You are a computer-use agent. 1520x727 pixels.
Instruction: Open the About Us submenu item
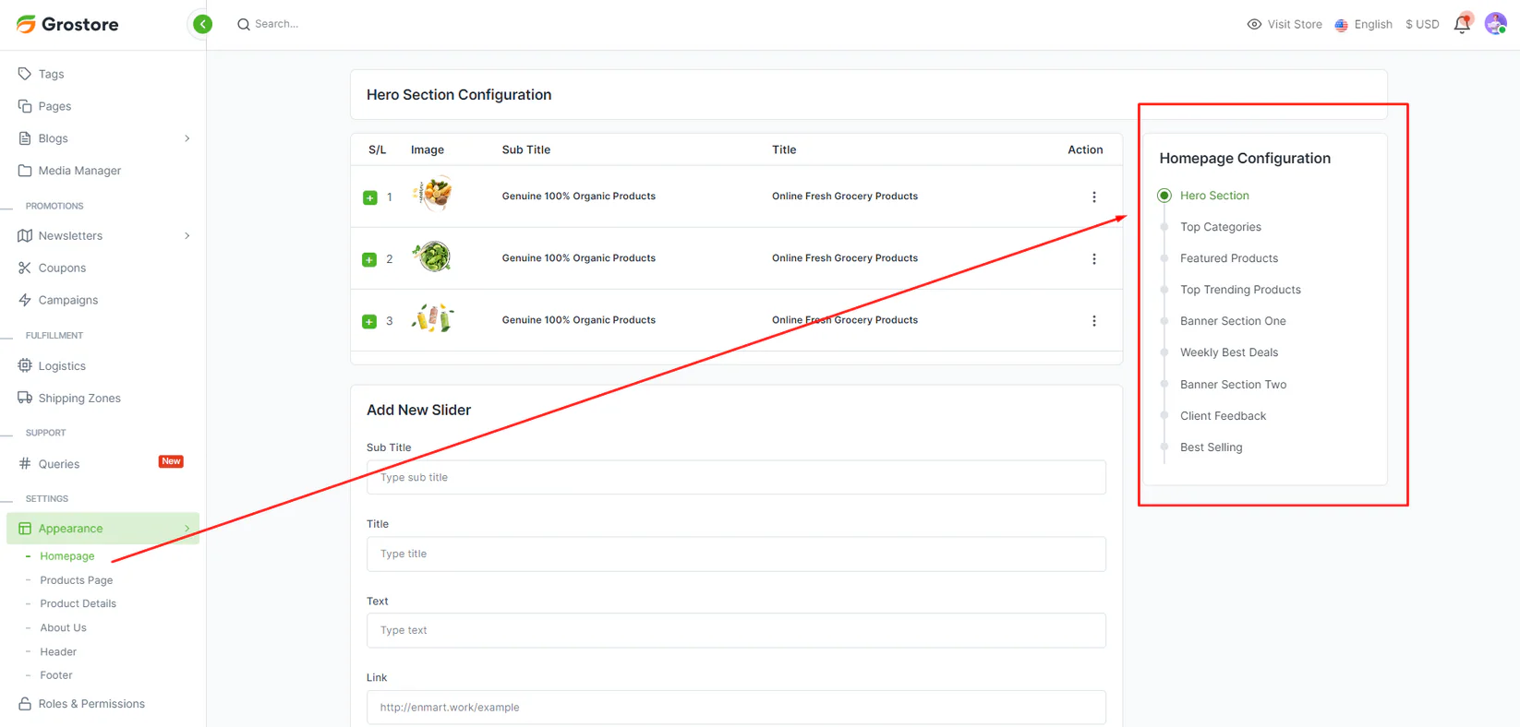coord(64,627)
